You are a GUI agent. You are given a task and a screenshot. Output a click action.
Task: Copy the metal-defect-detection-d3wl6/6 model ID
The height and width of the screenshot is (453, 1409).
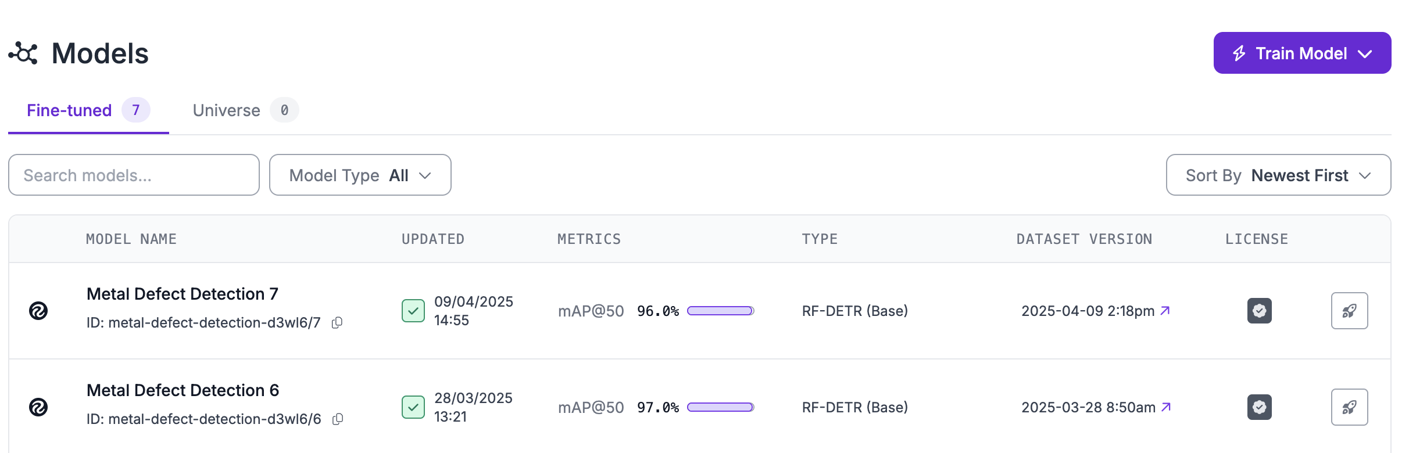pos(338,419)
